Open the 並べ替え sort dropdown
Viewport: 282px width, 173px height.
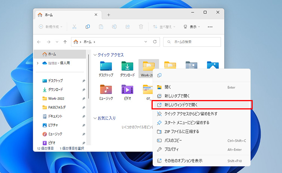(x=164, y=27)
